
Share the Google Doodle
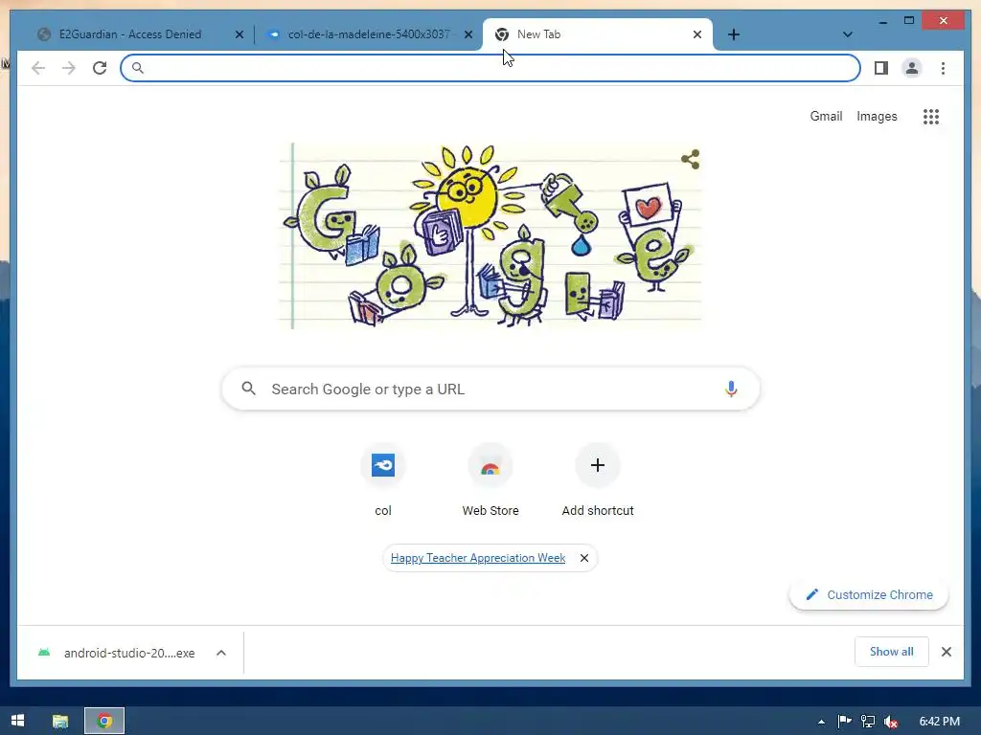(690, 160)
